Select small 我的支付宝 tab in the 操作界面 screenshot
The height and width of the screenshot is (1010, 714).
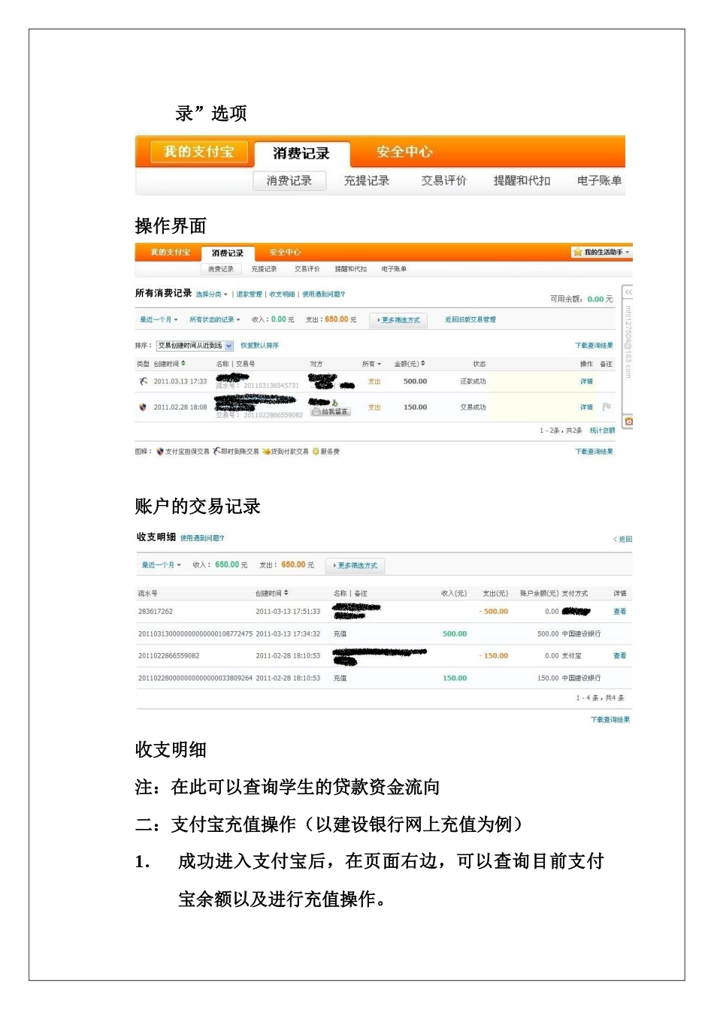coord(170,252)
